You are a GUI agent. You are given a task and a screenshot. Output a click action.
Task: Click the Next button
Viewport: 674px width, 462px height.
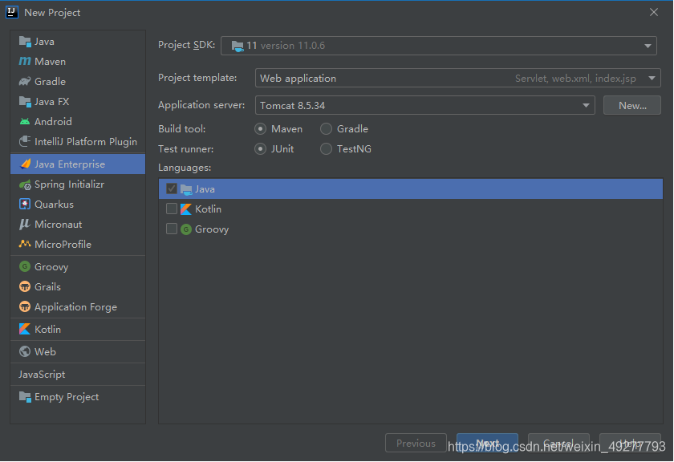click(x=488, y=443)
